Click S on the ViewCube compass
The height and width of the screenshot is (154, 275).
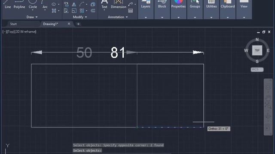257,62
